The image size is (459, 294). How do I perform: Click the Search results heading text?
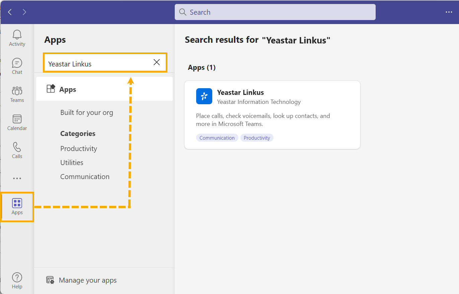point(257,40)
